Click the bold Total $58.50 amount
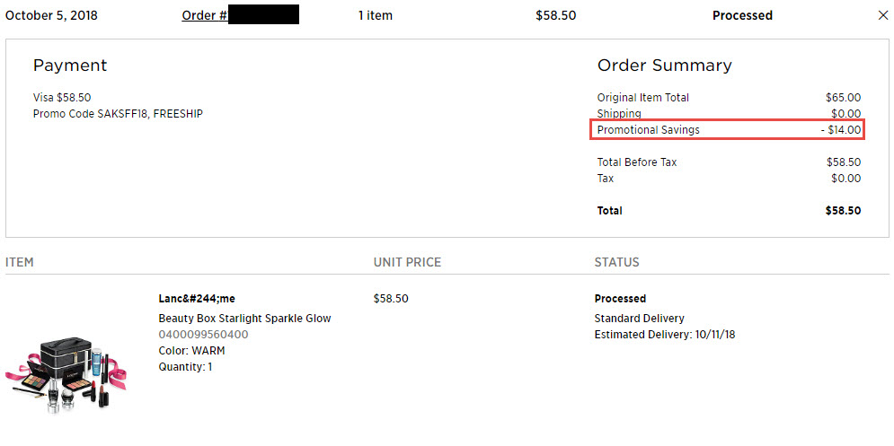 pyautogui.click(x=844, y=211)
